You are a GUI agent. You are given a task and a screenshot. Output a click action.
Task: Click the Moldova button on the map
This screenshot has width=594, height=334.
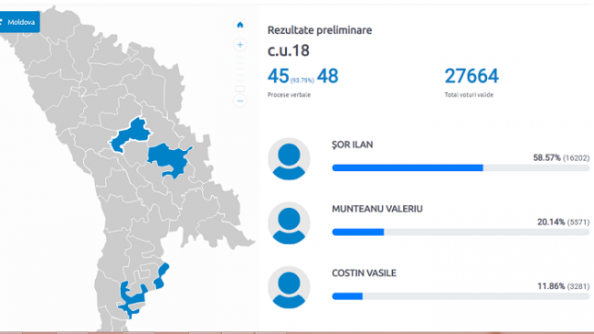tap(19, 22)
